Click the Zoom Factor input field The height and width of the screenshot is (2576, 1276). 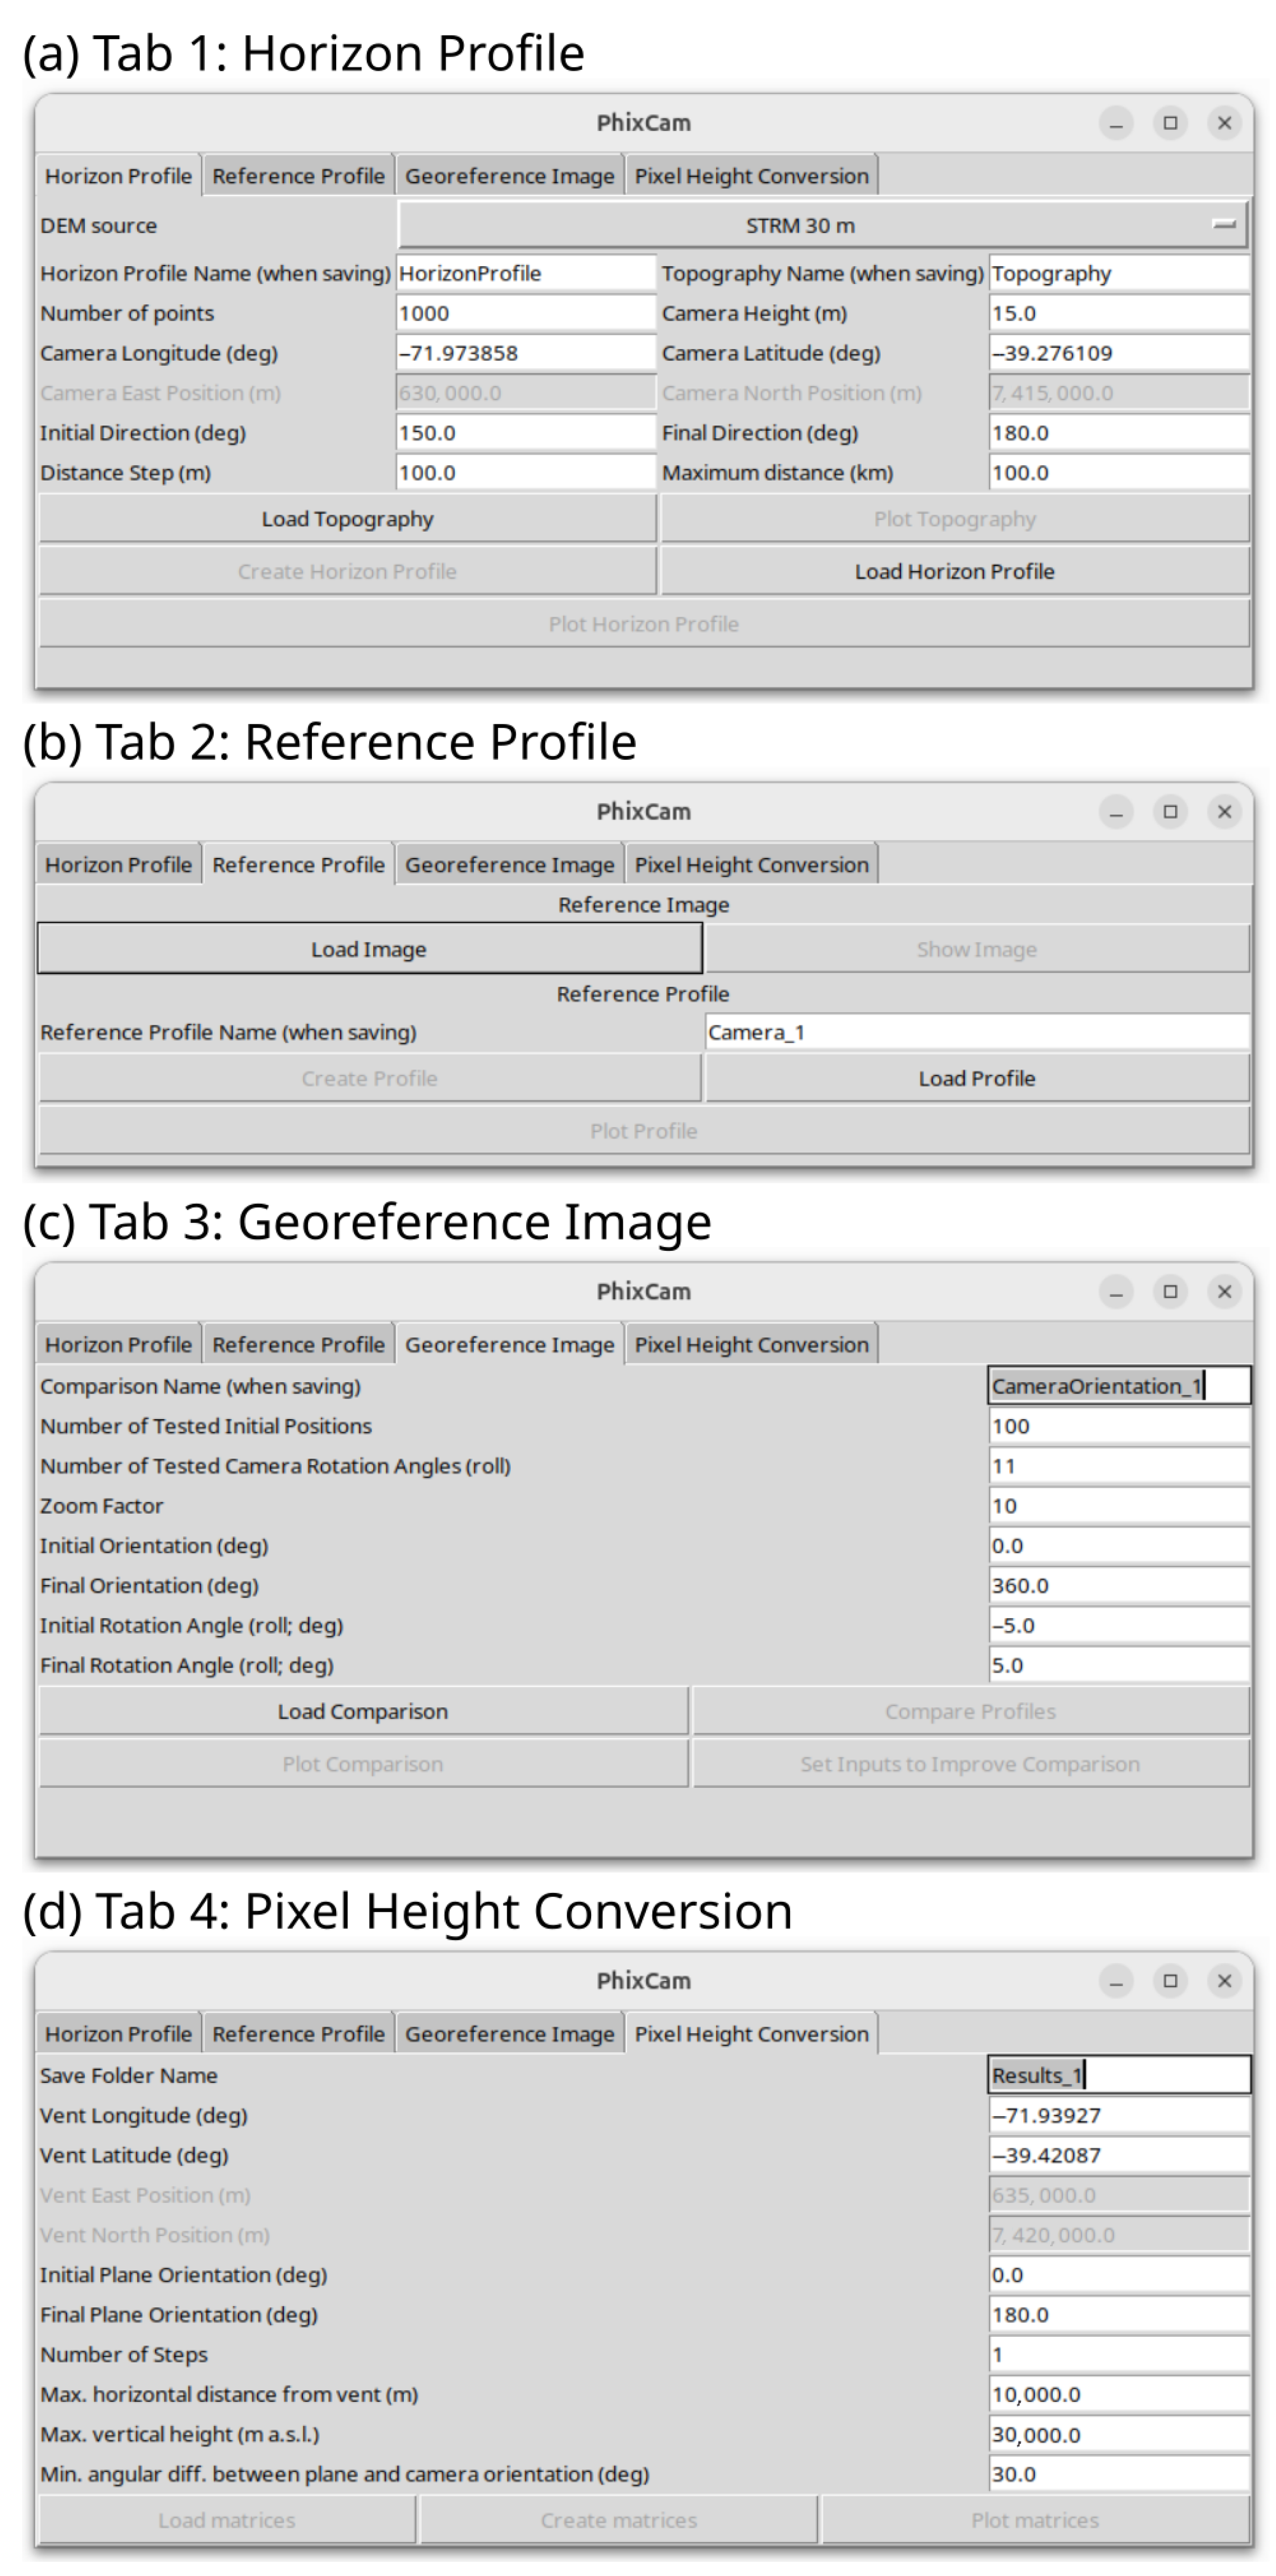click(1117, 1506)
